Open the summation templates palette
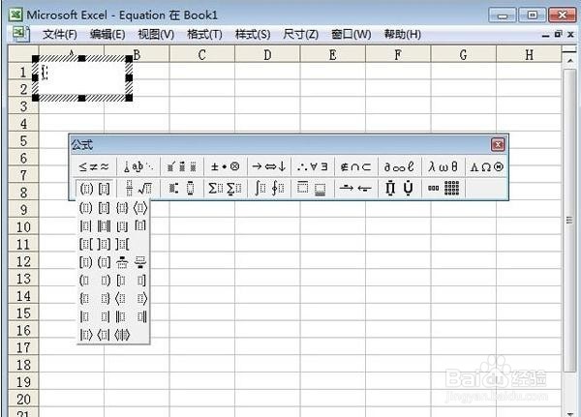581x417 pixels. [x=226, y=188]
